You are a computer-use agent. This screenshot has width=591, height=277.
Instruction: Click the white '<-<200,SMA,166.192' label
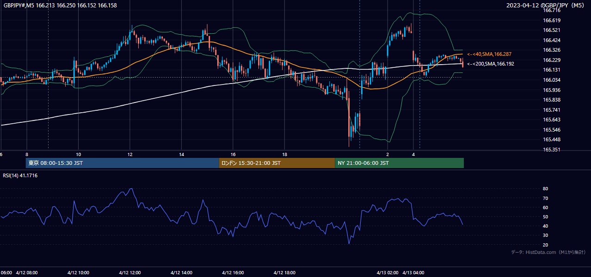[491, 64]
